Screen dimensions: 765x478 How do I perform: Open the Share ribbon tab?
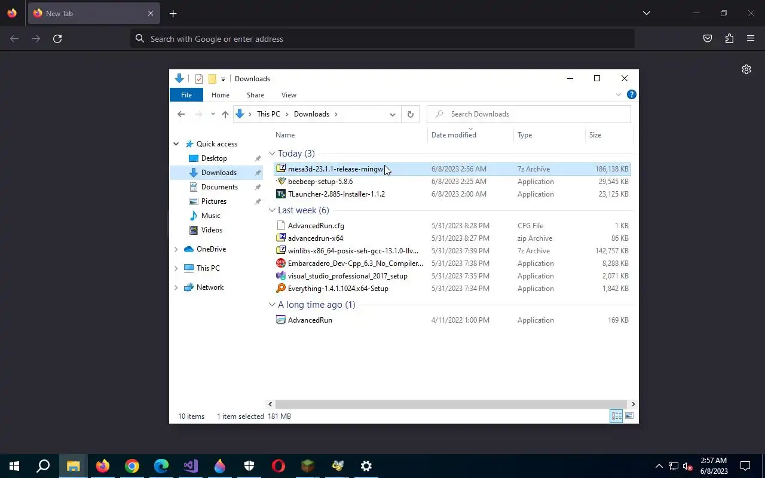(x=255, y=95)
